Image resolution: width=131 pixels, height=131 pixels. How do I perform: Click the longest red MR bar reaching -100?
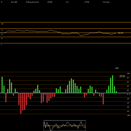coord(21,103)
